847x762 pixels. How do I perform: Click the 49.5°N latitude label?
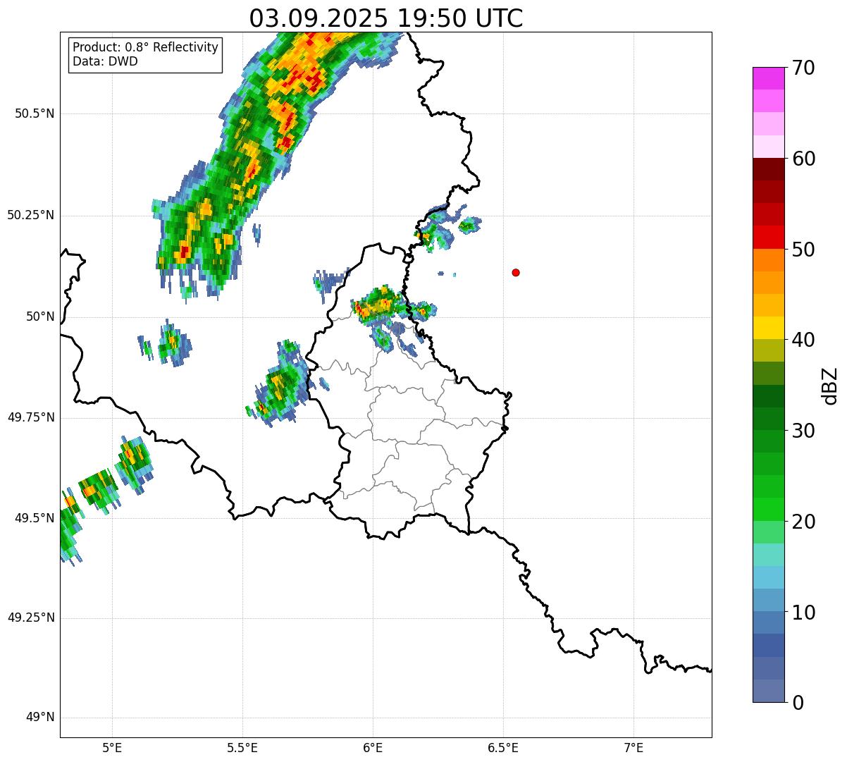tap(35, 518)
